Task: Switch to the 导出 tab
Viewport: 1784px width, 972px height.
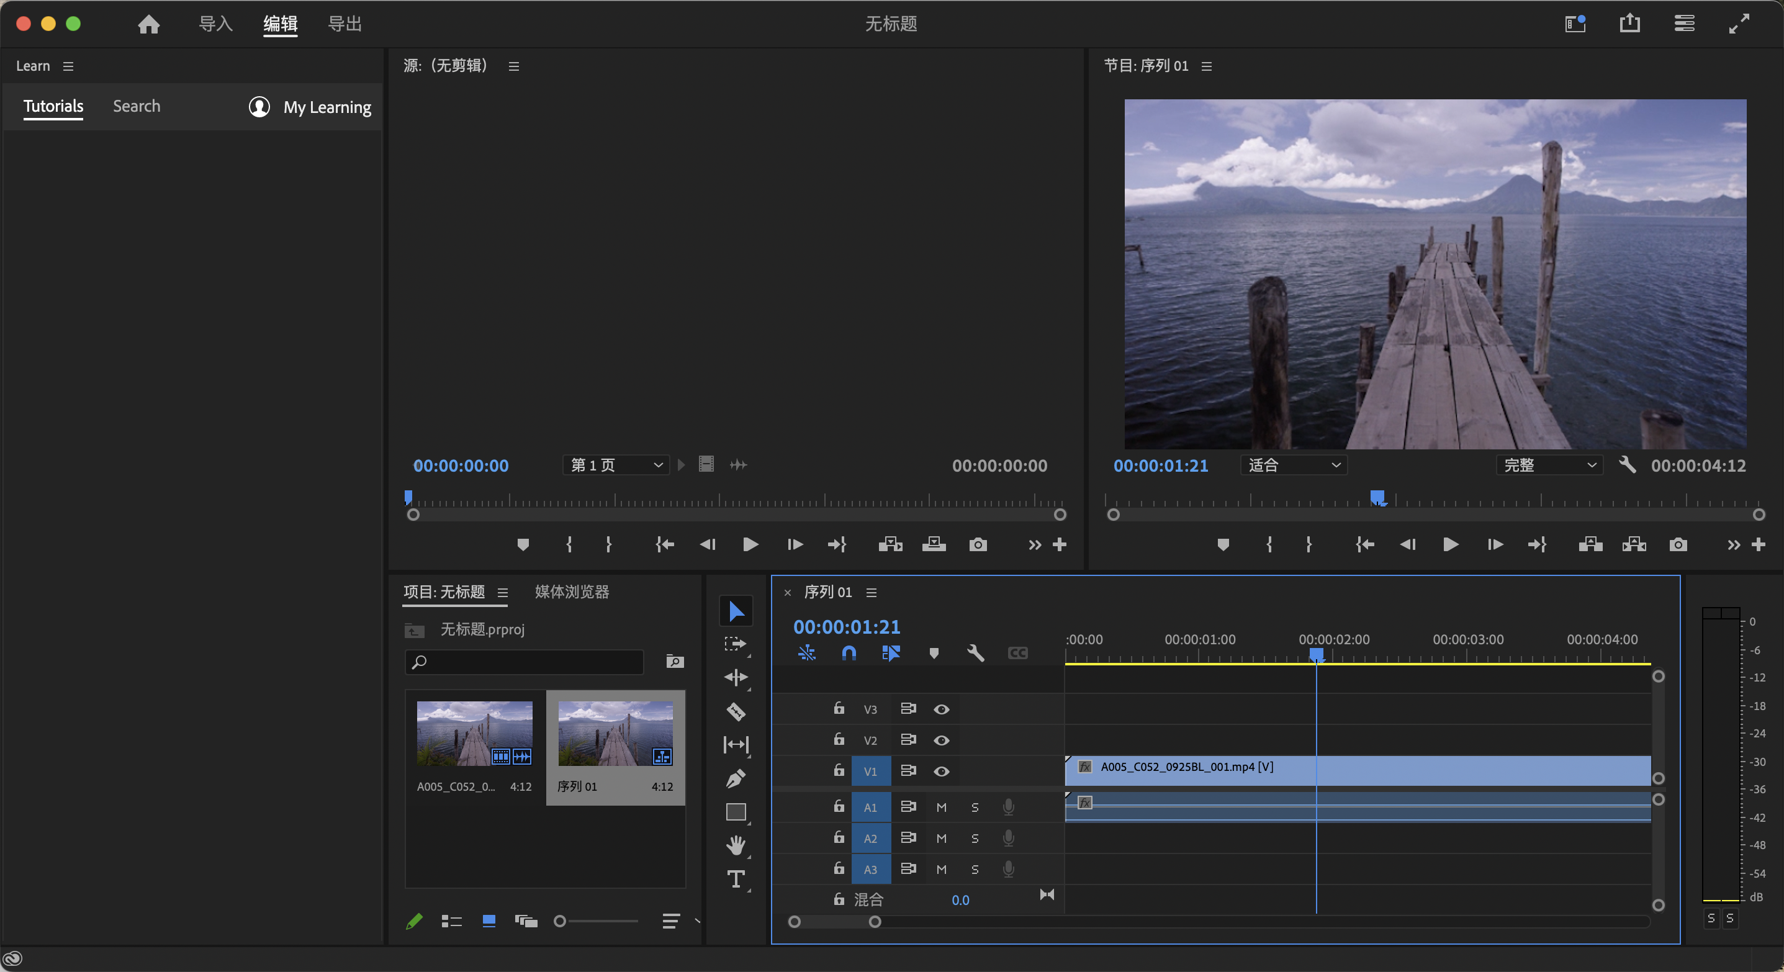Action: click(x=344, y=24)
